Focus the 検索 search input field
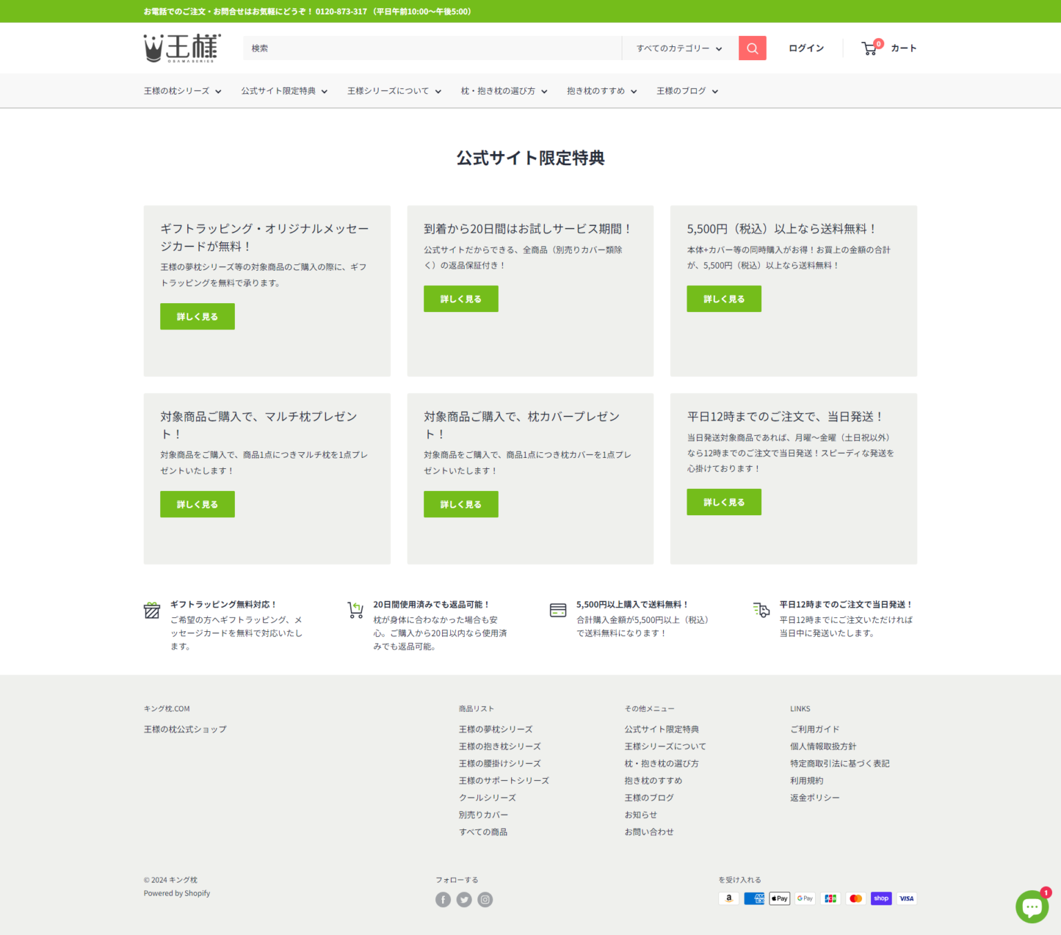The width and height of the screenshot is (1061, 935). [x=432, y=48]
